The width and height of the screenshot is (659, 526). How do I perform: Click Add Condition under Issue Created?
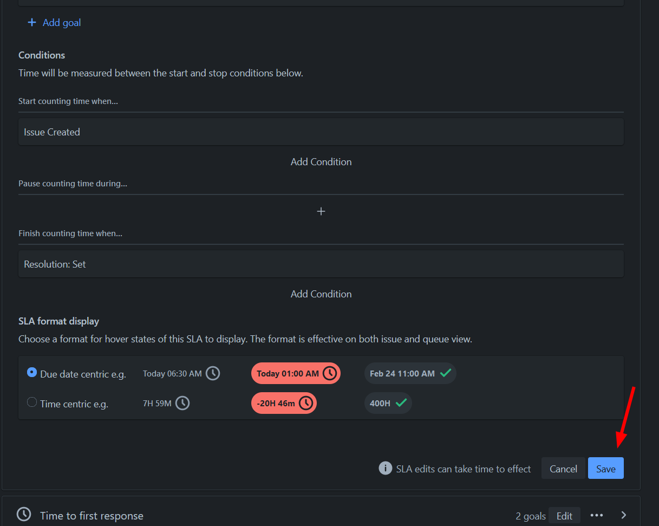(x=321, y=162)
